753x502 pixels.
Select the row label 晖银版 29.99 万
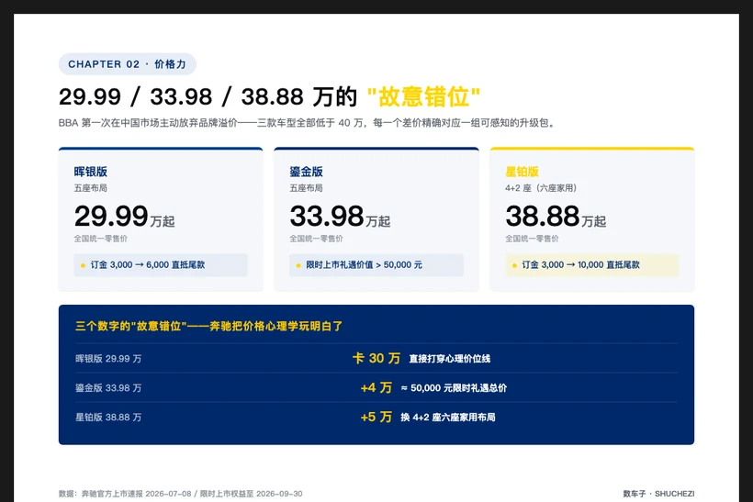108,359
